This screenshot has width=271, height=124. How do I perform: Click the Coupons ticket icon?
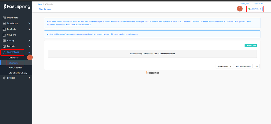click(4, 35)
